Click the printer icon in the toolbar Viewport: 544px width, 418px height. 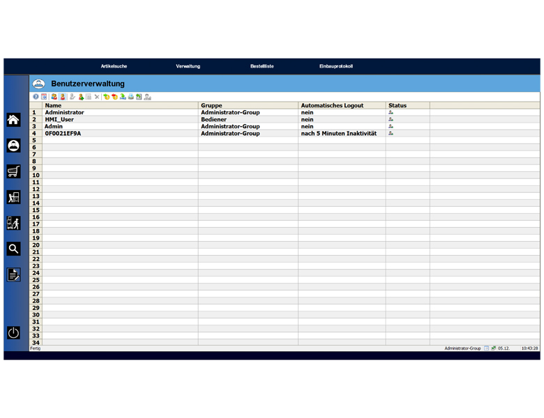pyautogui.click(x=130, y=97)
